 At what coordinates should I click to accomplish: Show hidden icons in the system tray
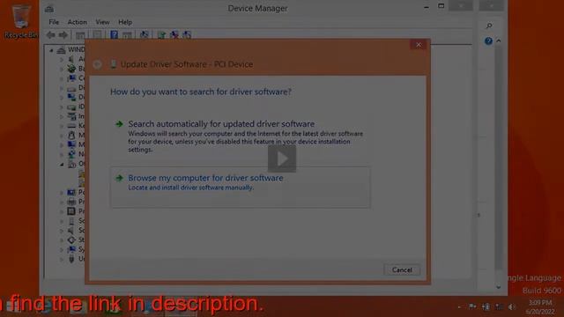tap(459, 307)
